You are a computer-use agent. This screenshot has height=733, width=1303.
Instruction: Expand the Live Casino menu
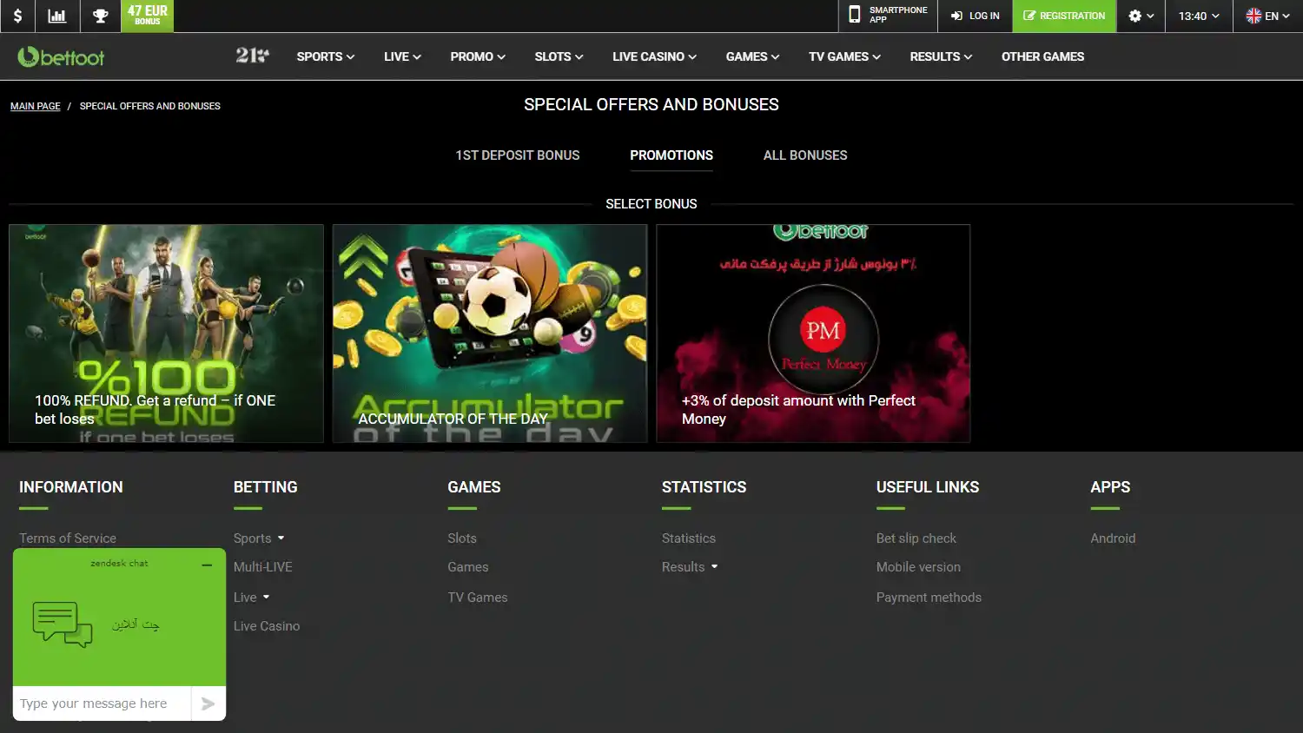(x=654, y=56)
